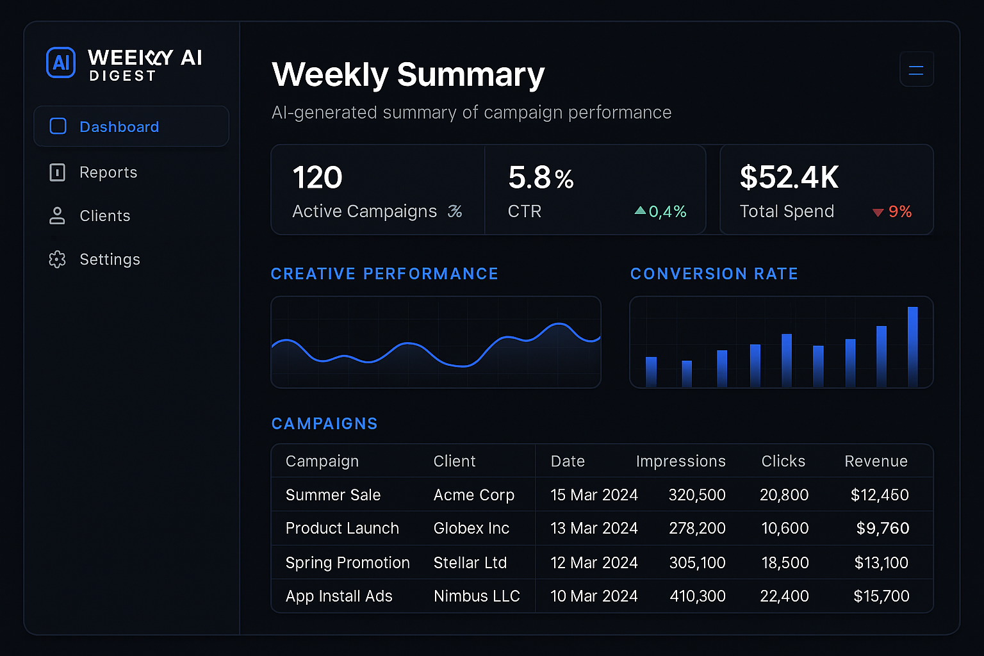Click the green up-arrow next to CTR

coord(640,211)
